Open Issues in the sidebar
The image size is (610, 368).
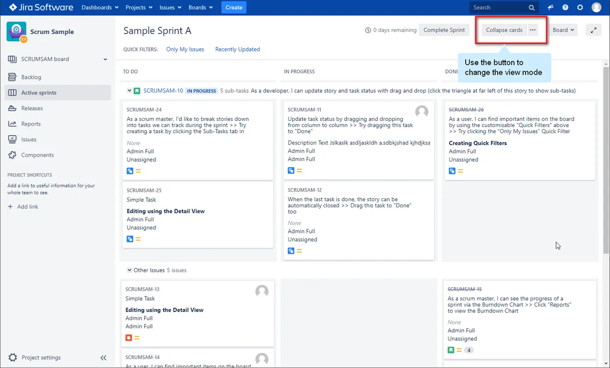pos(58,139)
